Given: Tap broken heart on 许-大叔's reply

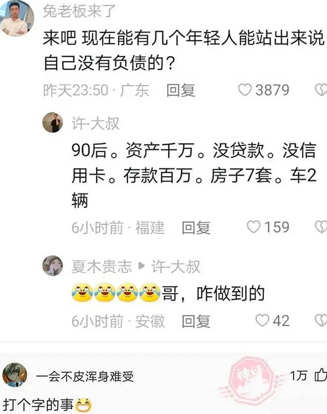Looking at the screenshot, I should coord(321,227).
